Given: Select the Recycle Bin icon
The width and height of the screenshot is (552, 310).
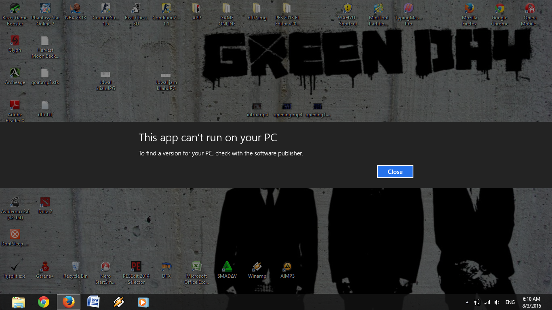Looking at the screenshot, I should click(x=76, y=270).
